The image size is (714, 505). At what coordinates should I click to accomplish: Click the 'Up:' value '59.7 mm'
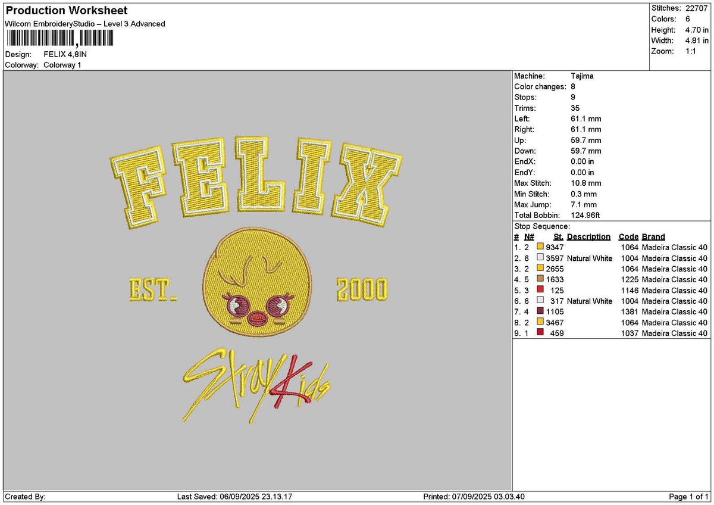[x=586, y=140]
